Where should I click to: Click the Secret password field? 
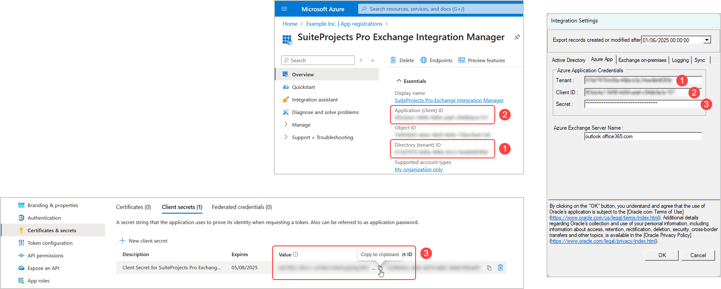pyautogui.click(x=643, y=104)
